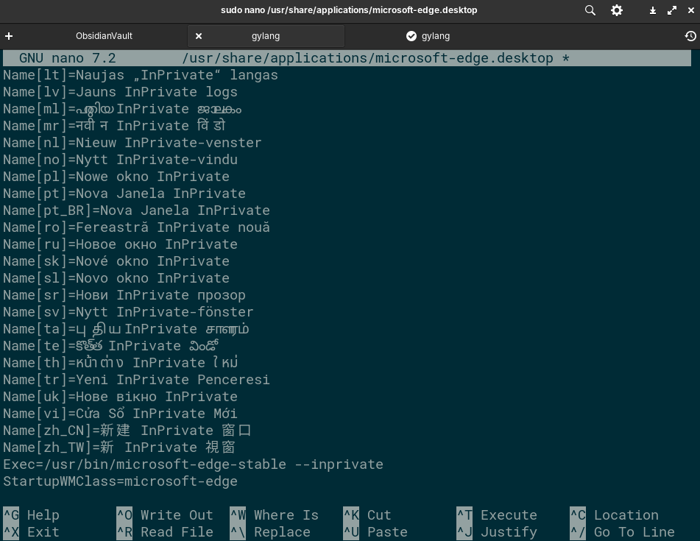
Task: Click the ^U Paste shortcut
Action: [x=375, y=532]
